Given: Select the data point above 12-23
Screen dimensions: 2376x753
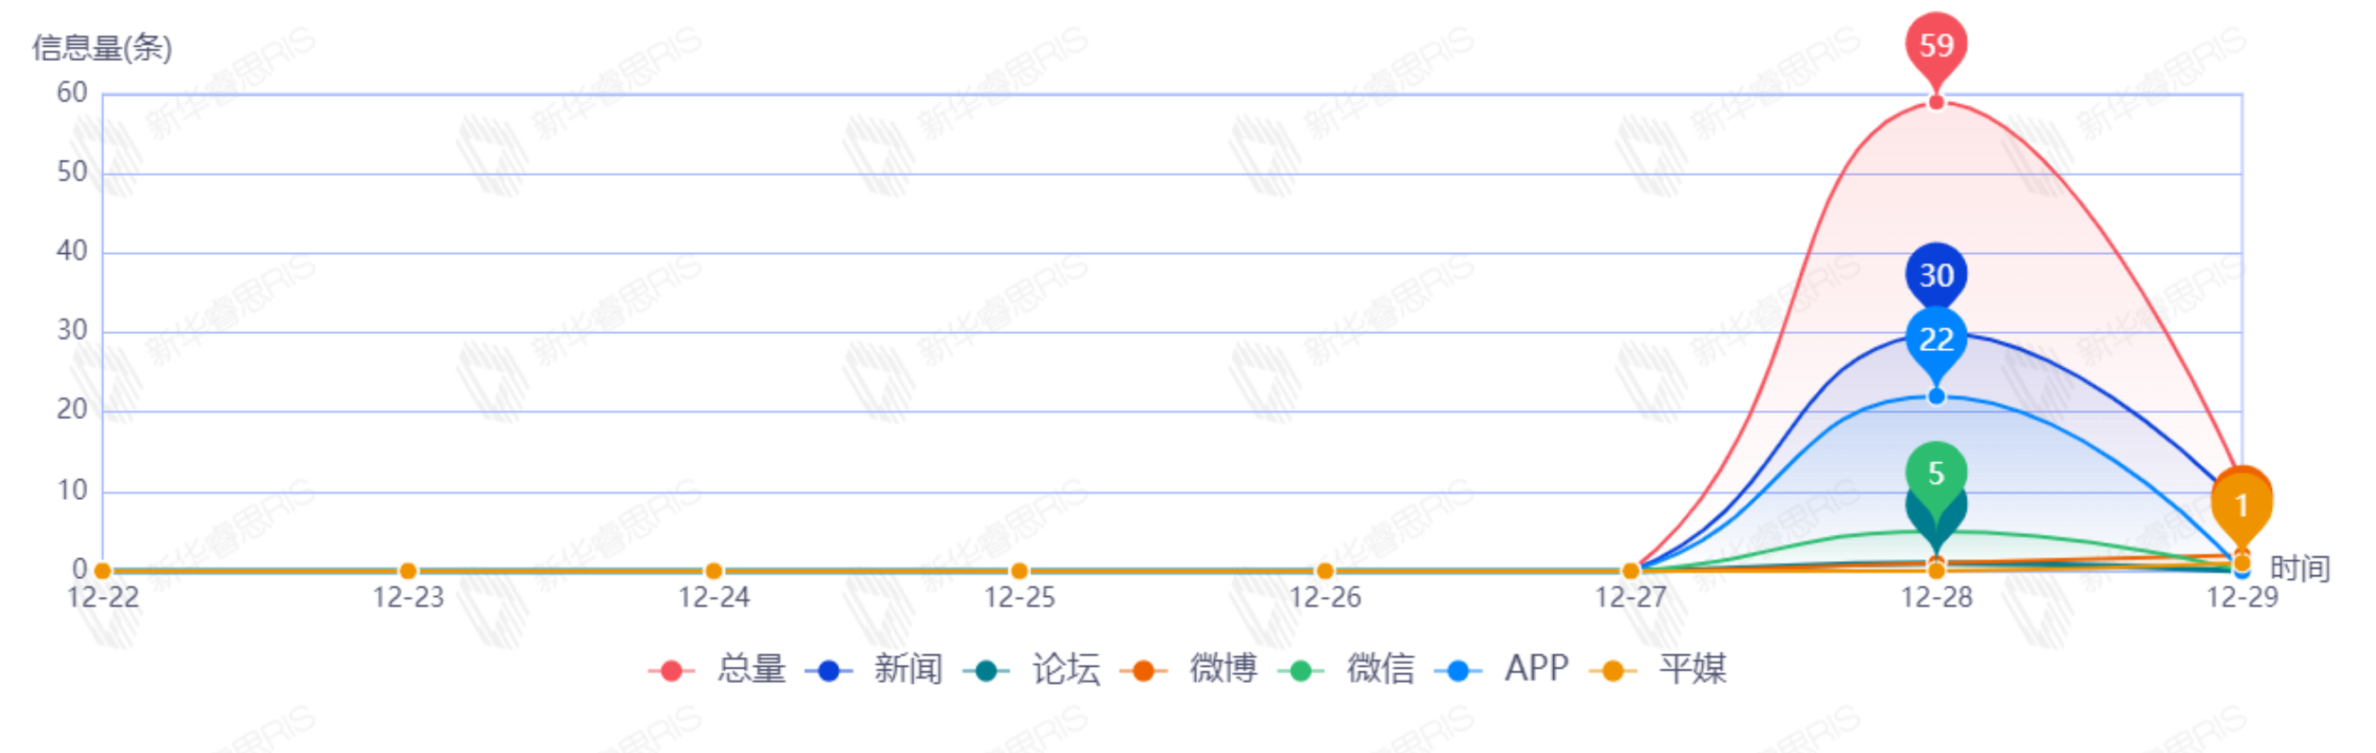Looking at the screenshot, I should click(x=407, y=571).
